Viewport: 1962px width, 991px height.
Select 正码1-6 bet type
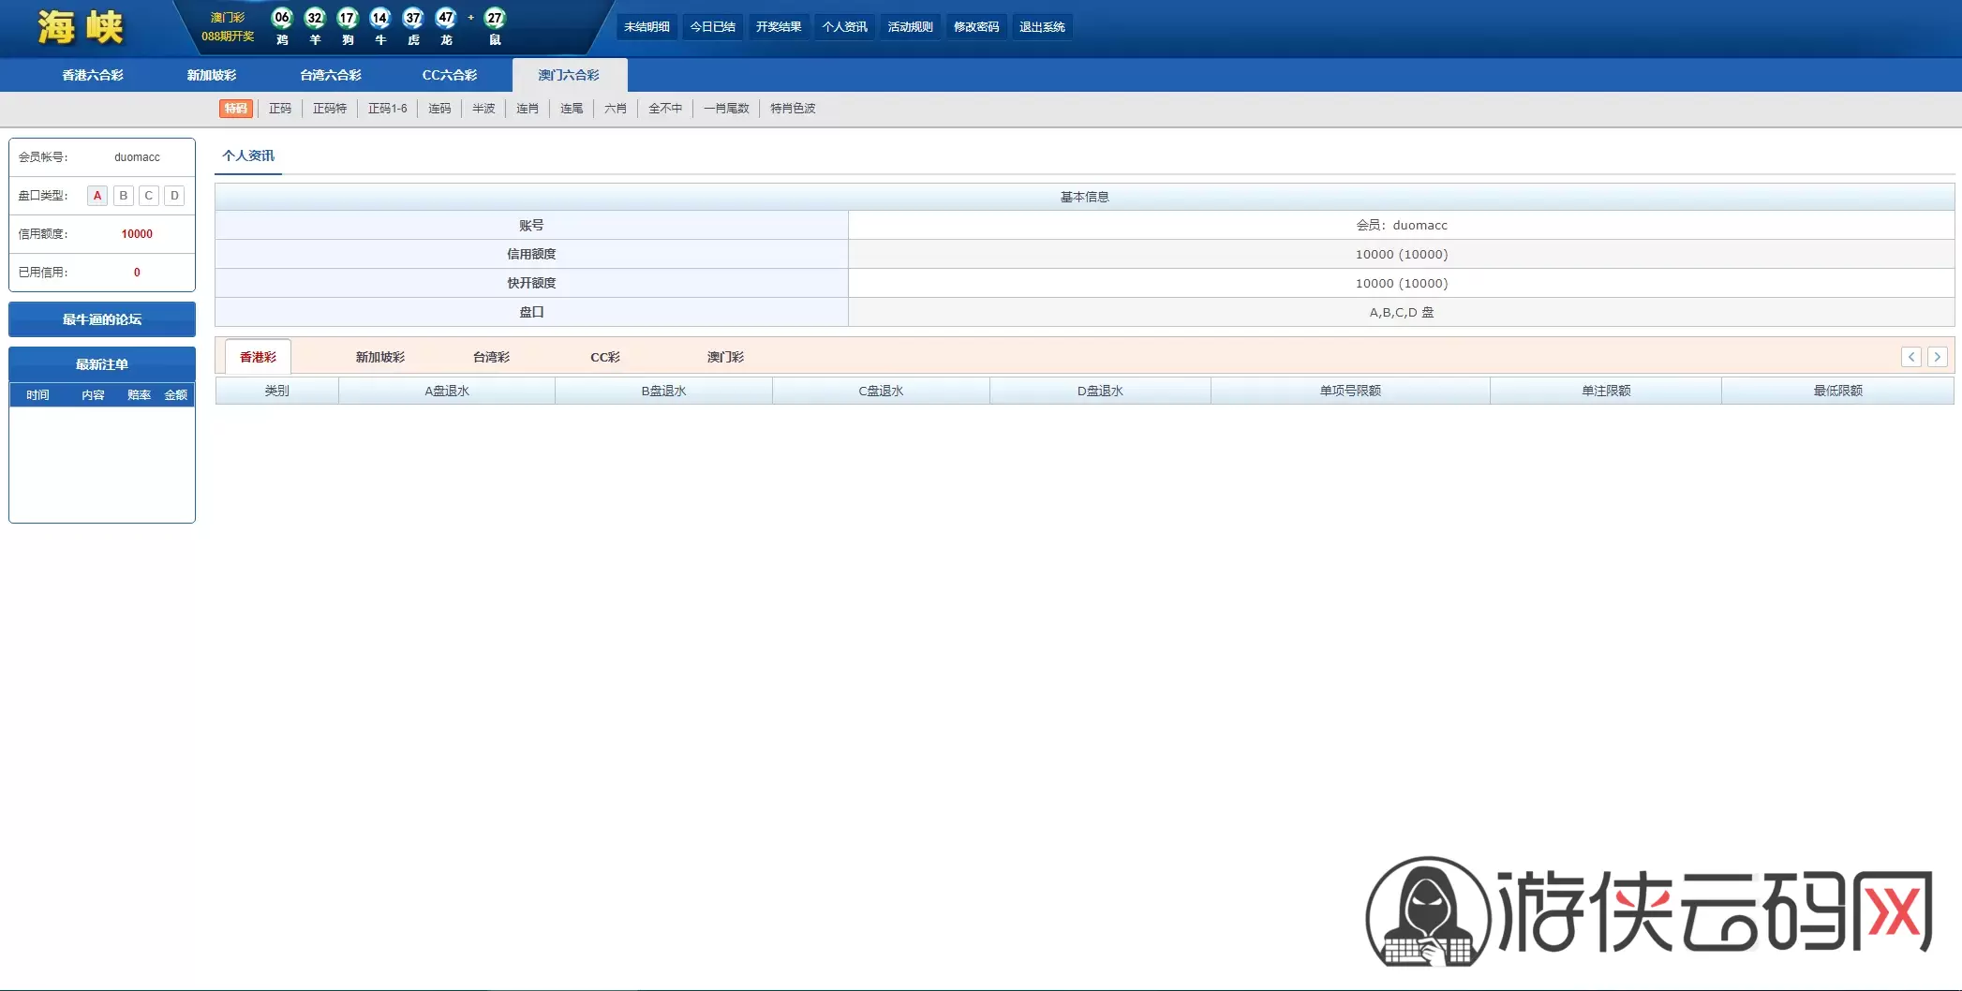tap(388, 109)
